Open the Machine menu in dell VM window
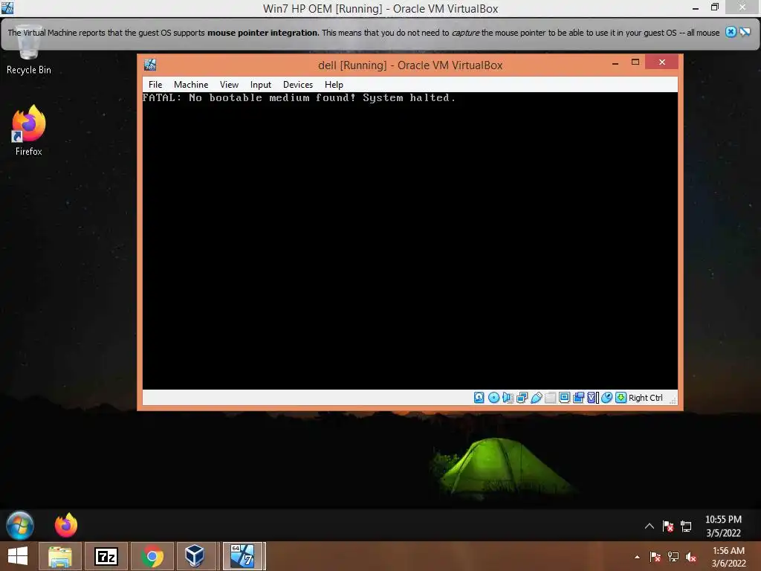Viewport: 761px width, 571px height. tap(191, 85)
